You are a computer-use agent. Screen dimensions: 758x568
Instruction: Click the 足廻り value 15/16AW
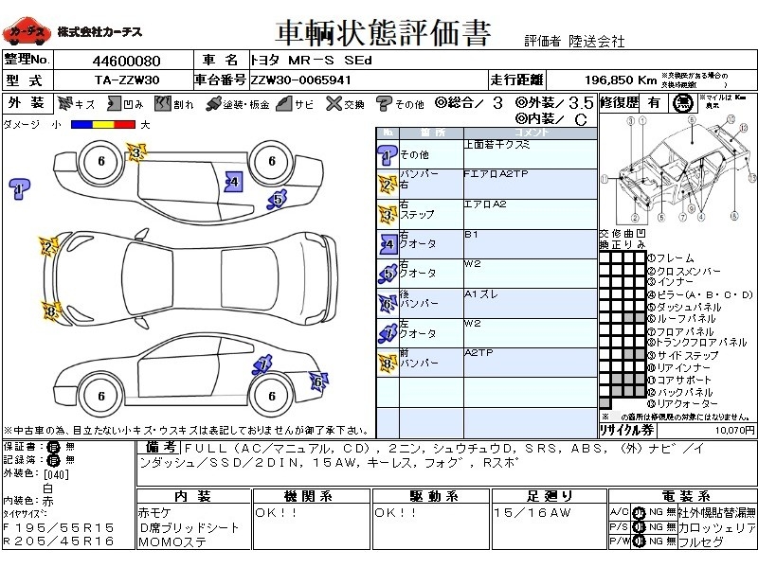532,513
